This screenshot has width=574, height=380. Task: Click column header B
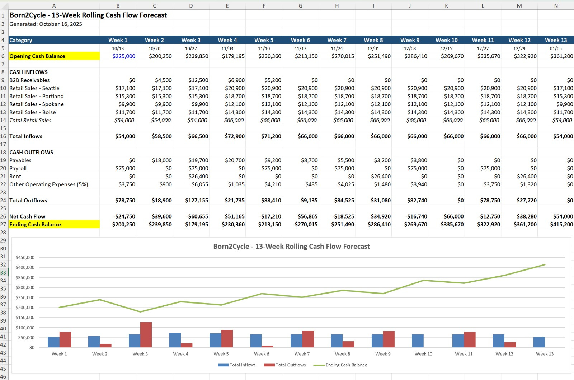pyautogui.click(x=118, y=6)
